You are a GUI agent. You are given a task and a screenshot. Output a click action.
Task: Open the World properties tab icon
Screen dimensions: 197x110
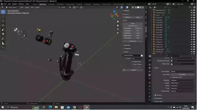149,78
